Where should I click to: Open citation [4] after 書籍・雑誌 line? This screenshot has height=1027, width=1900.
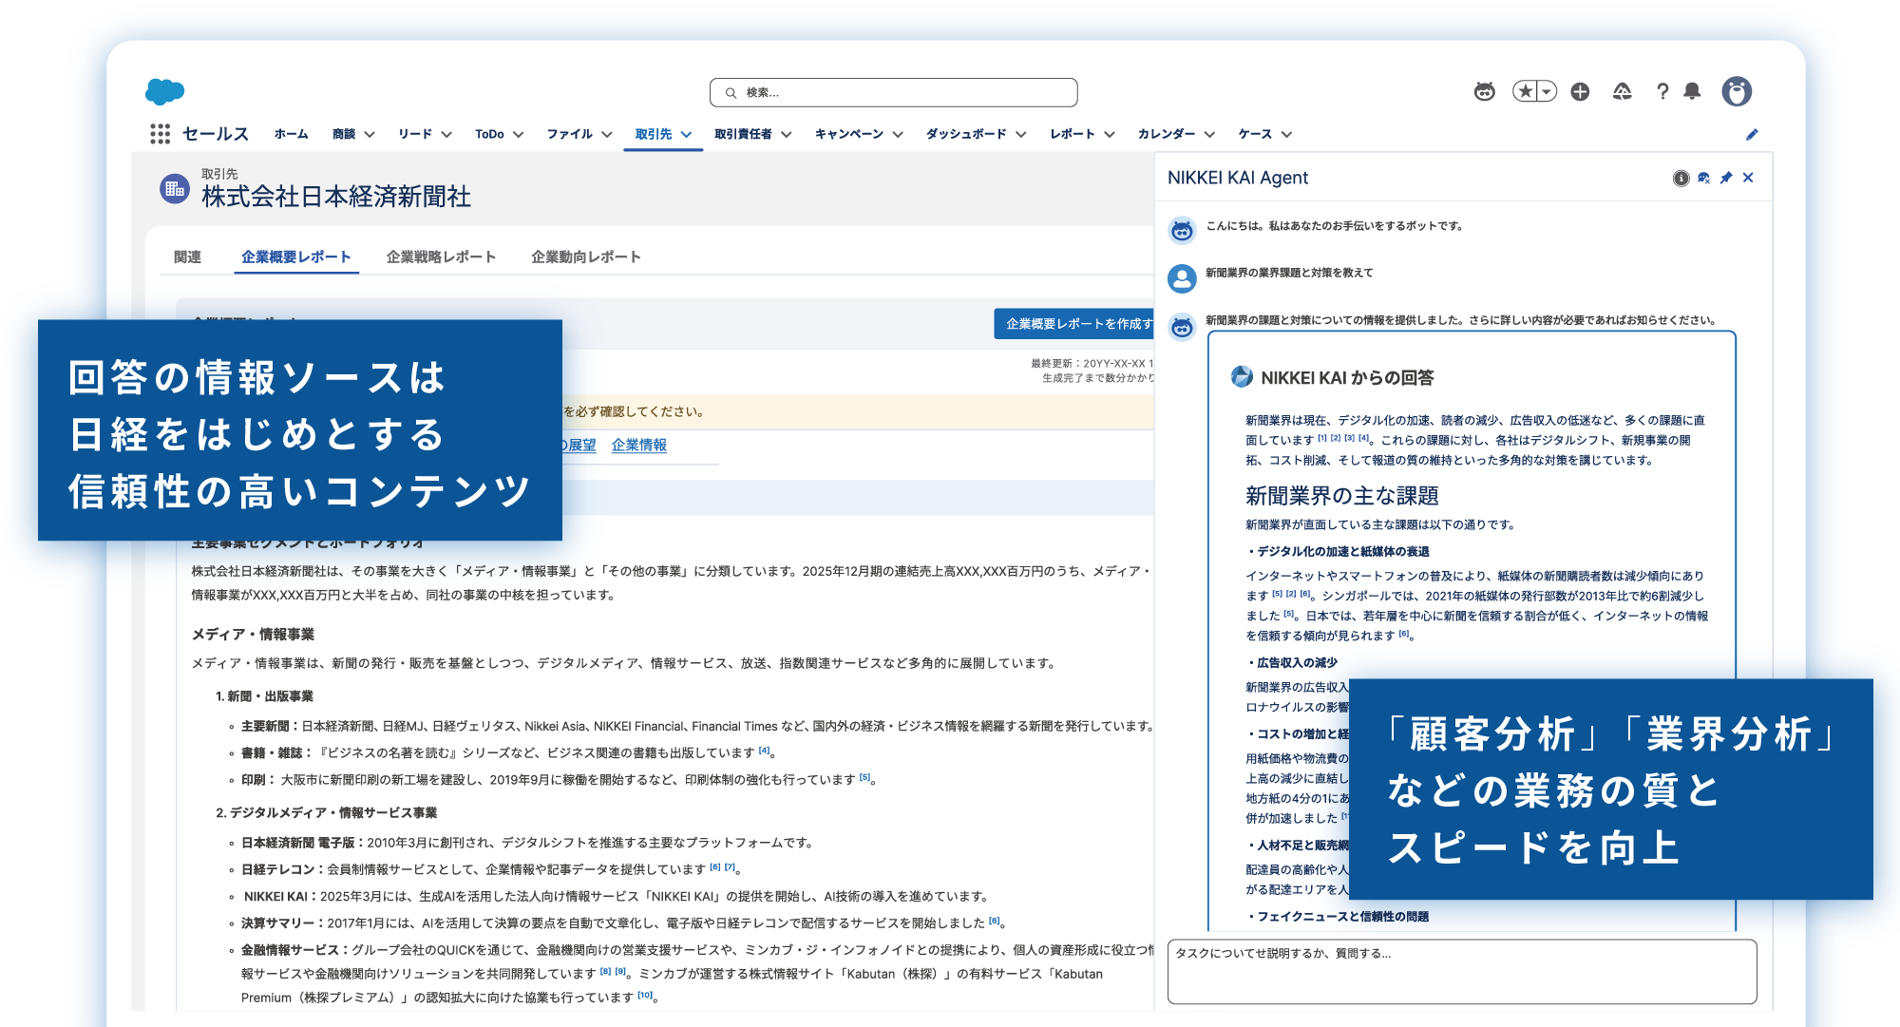click(765, 751)
